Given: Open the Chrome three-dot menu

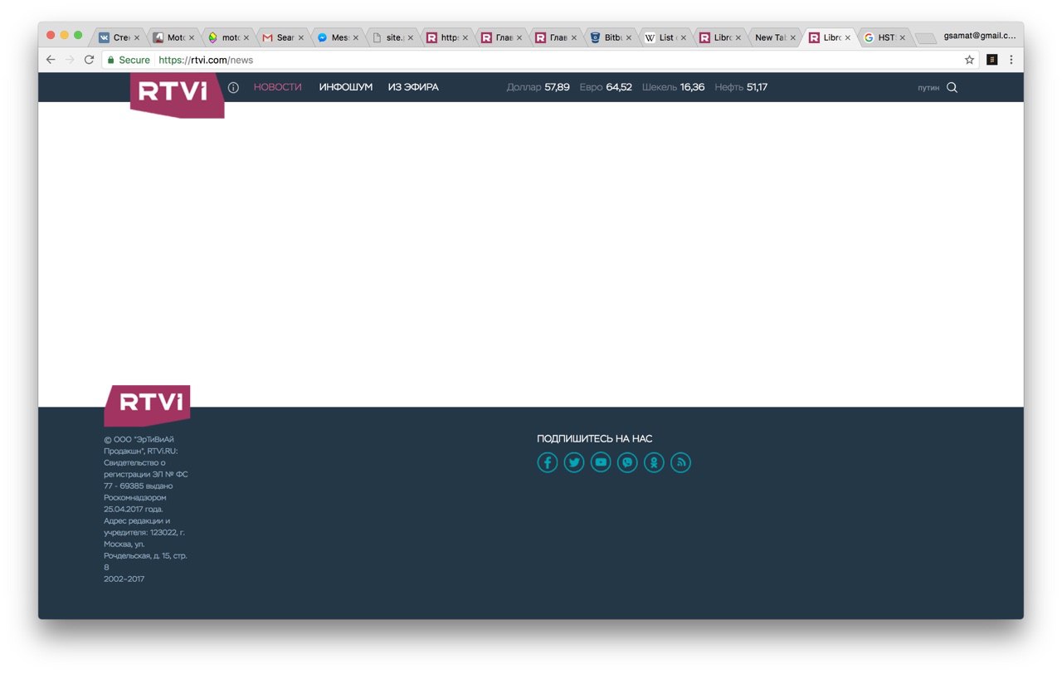Looking at the screenshot, I should pos(1011,60).
